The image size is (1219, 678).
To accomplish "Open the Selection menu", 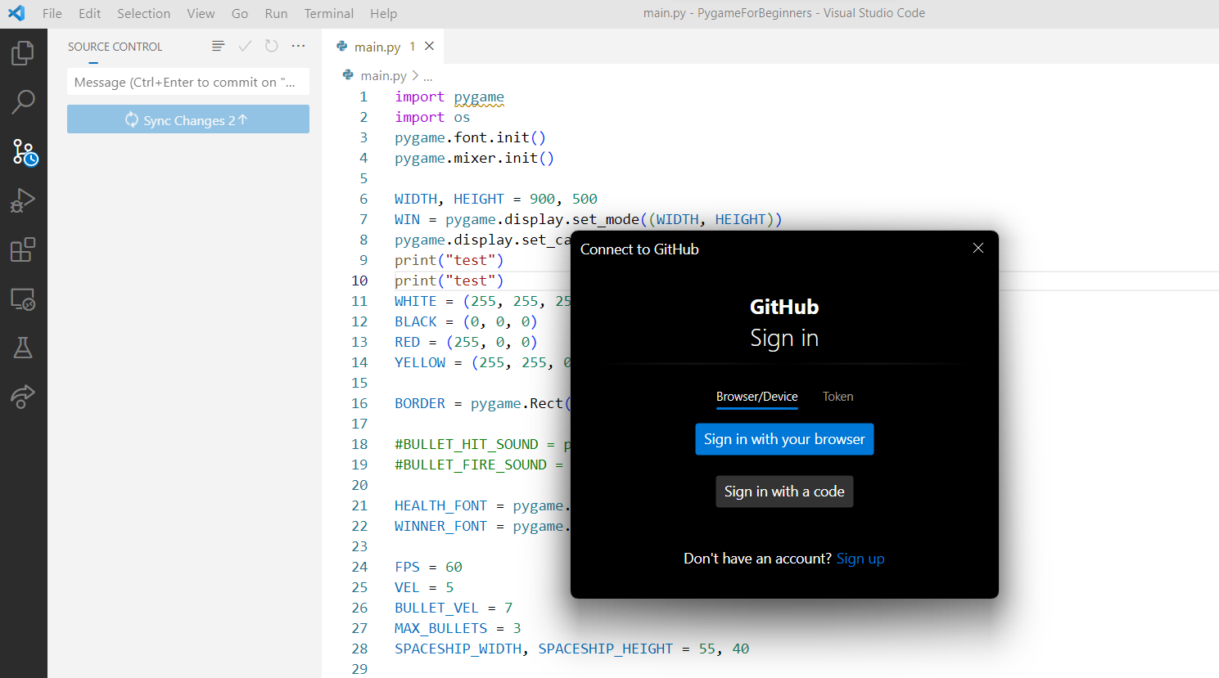I will click(x=143, y=13).
